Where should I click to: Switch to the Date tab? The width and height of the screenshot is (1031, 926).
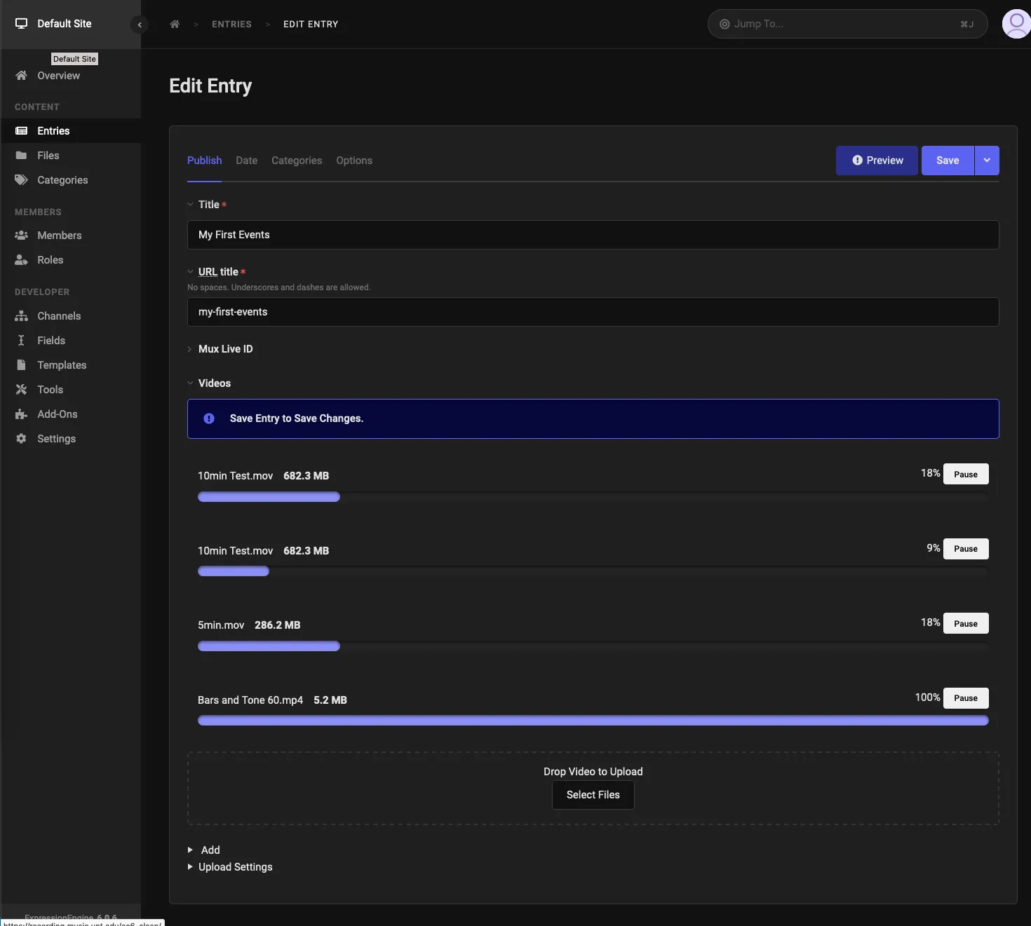(x=247, y=161)
